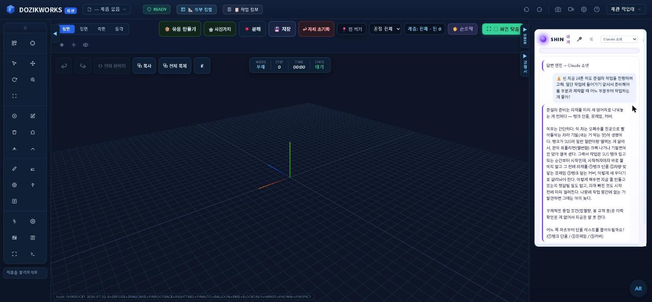652x302 pixels.
Task: Switch to the 평면 view tab
Action: pos(66,29)
